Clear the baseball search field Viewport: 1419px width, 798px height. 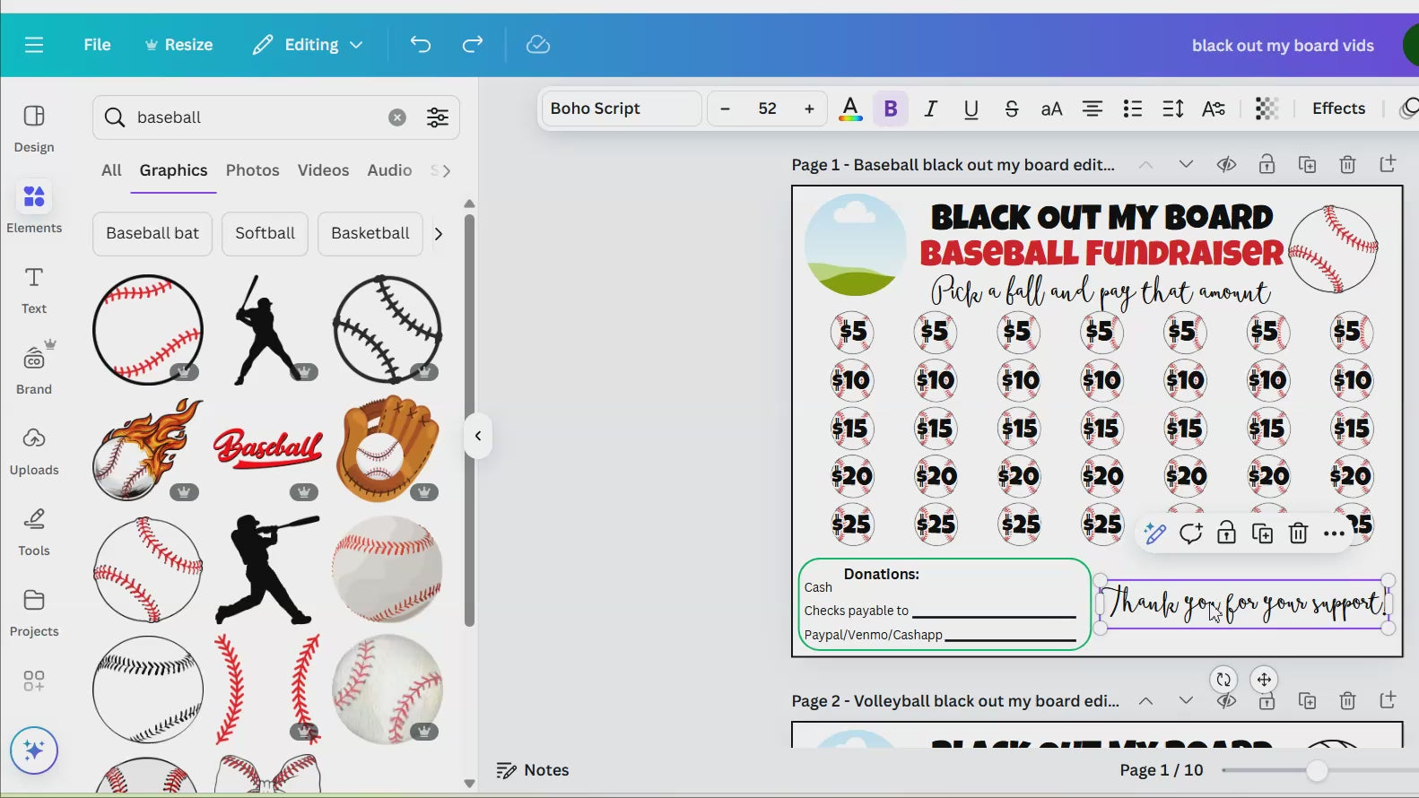tap(397, 117)
